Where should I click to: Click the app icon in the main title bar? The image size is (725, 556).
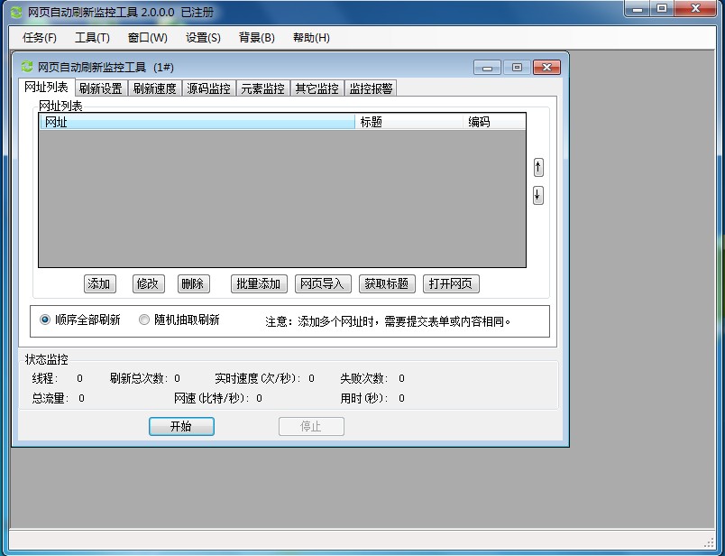tap(16, 12)
